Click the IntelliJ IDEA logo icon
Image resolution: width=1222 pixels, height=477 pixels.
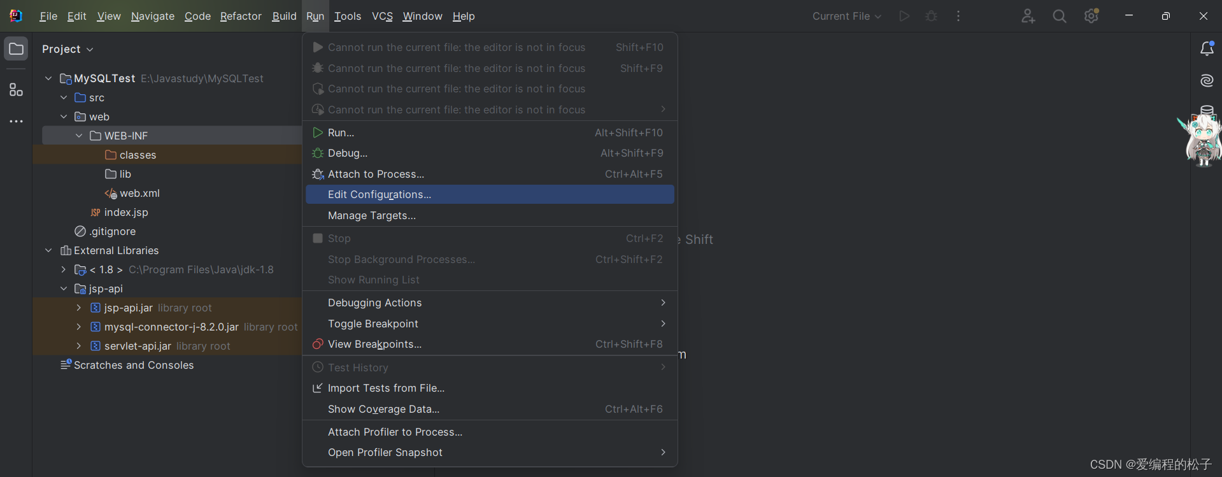point(16,16)
